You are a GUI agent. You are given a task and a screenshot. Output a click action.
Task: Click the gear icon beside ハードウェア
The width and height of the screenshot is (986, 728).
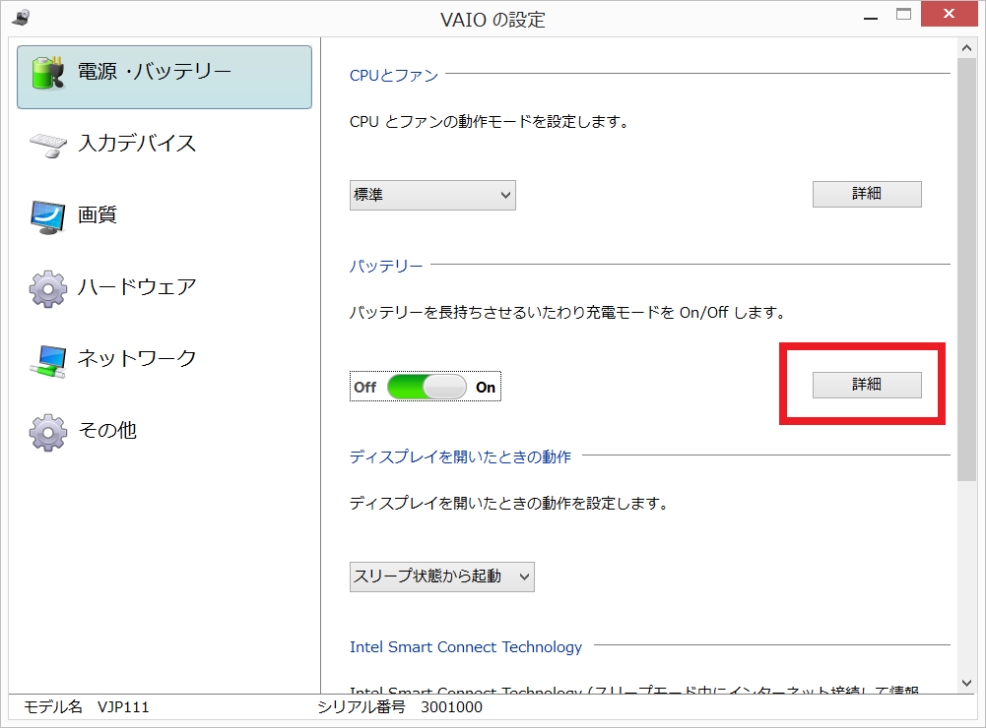pyautogui.click(x=48, y=289)
